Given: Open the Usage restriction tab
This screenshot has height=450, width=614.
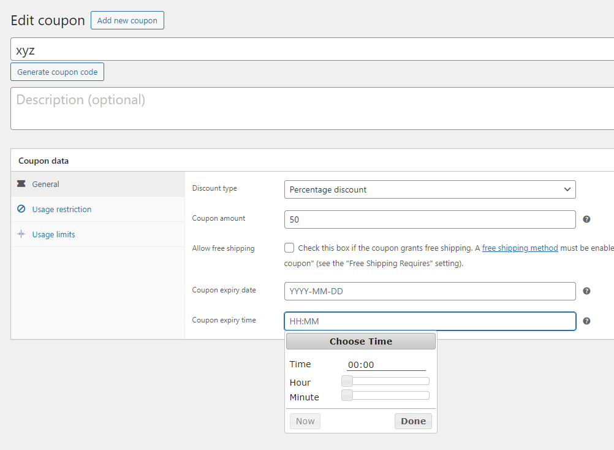Looking at the screenshot, I should click(61, 209).
